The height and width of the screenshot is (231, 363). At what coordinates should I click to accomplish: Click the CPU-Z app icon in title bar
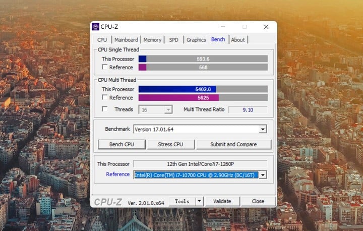[x=96, y=27]
